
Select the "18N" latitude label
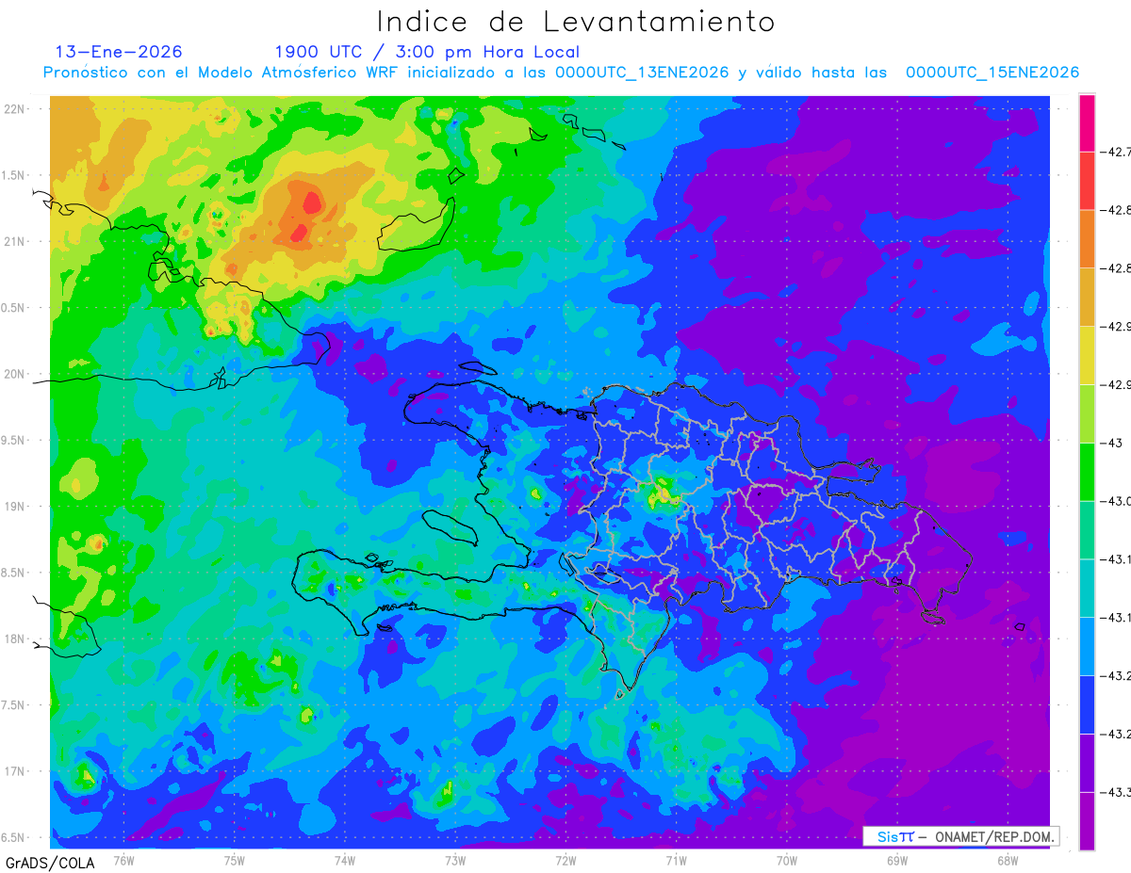(14, 639)
